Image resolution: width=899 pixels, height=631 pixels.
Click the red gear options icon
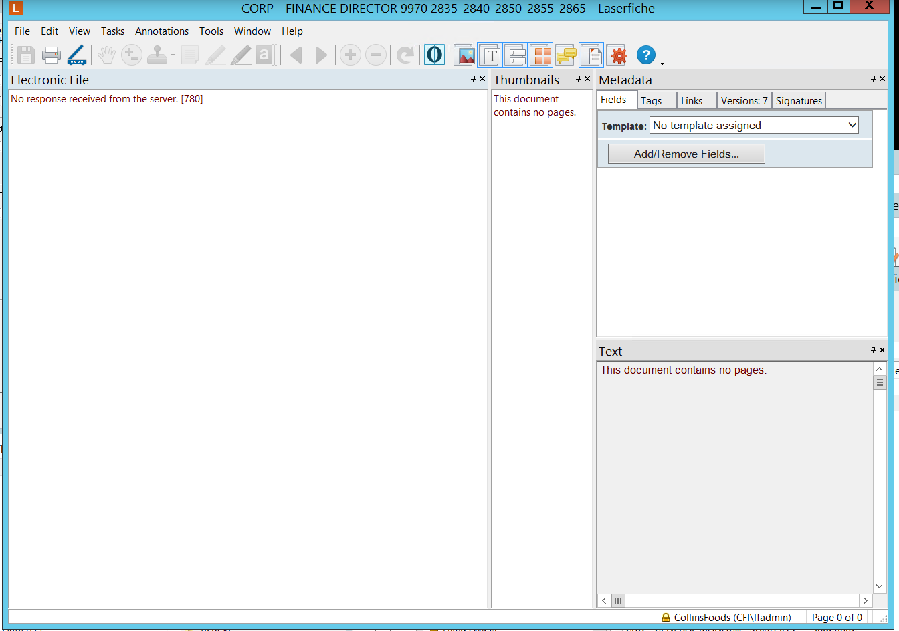click(x=619, y=55)
